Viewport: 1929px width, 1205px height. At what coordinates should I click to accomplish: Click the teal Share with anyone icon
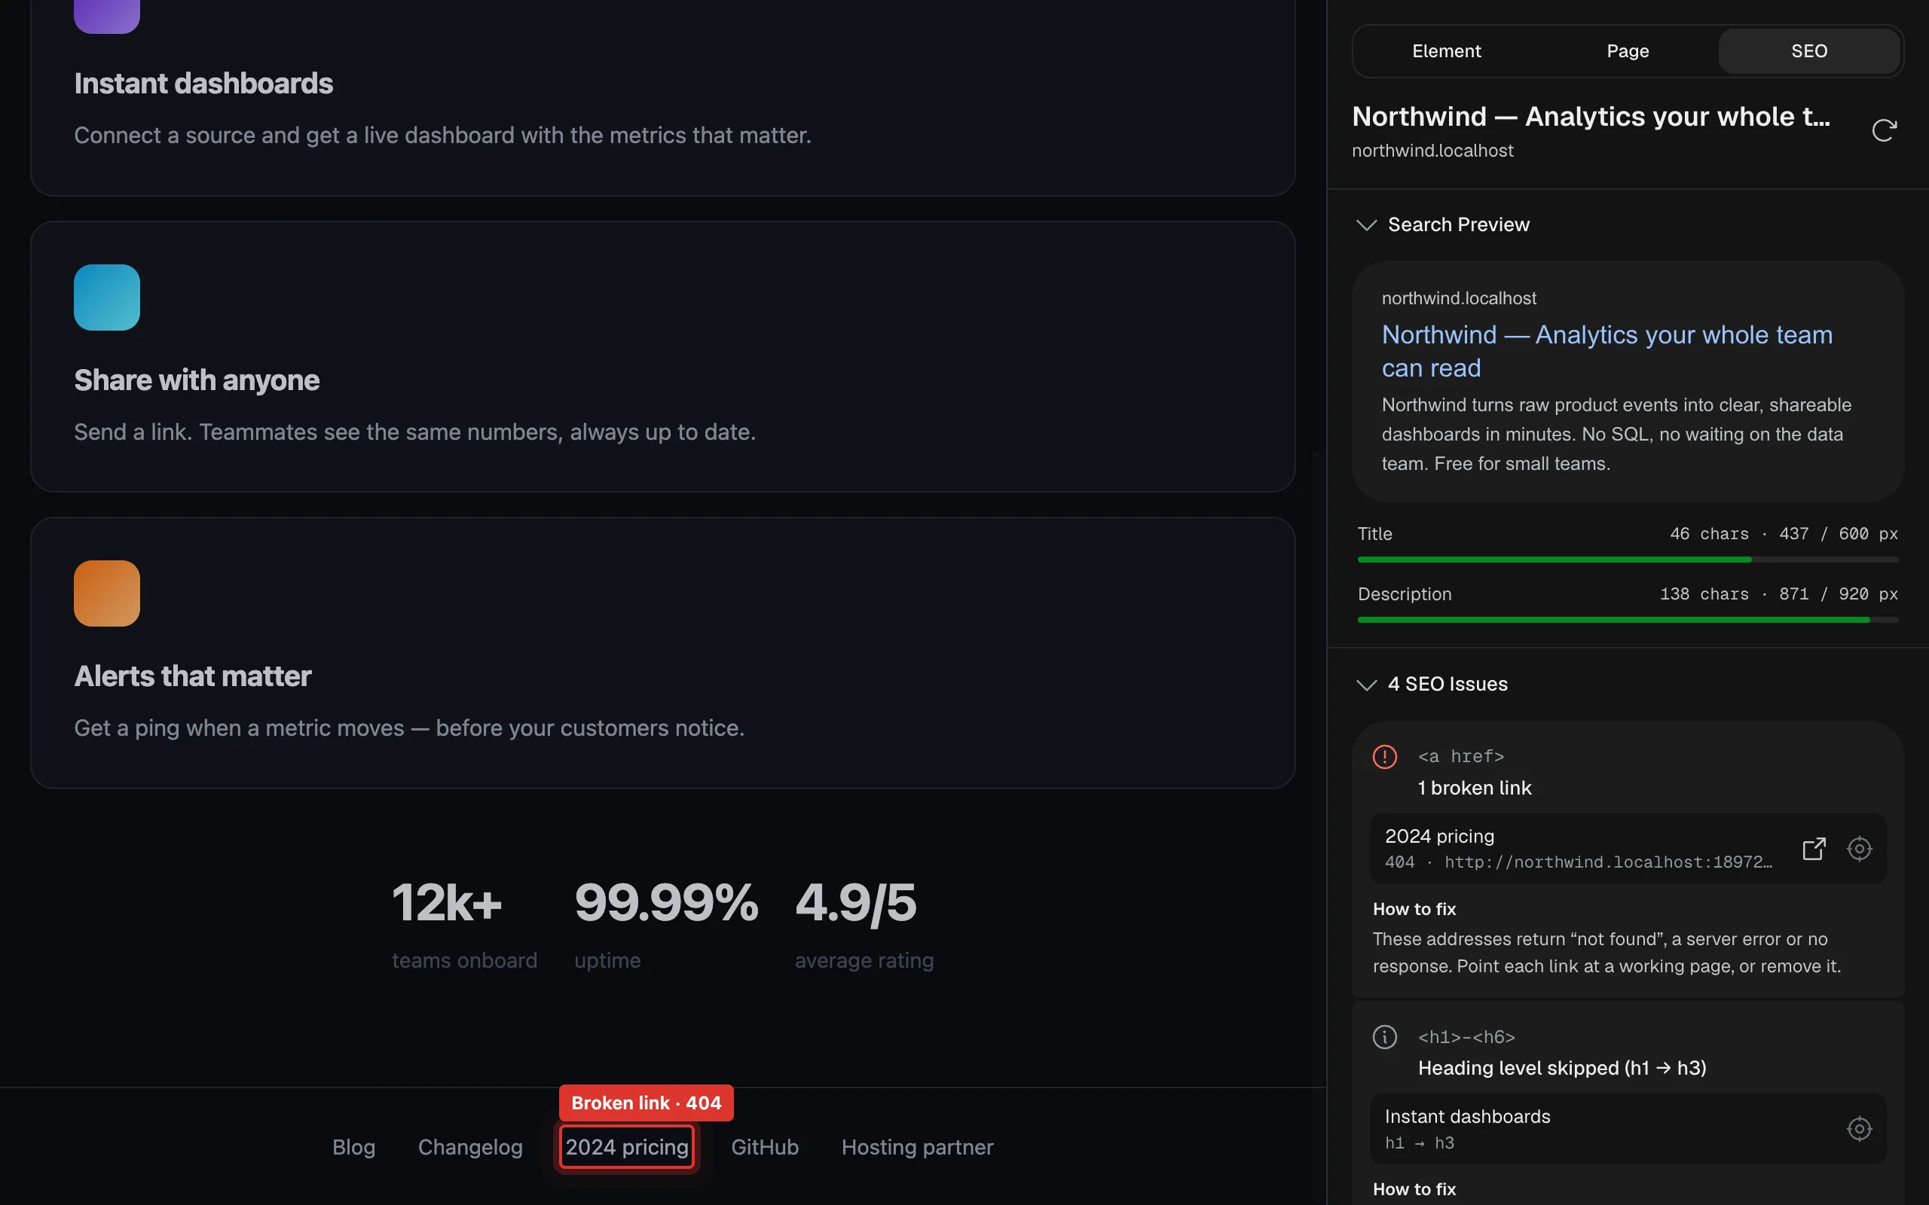coord(107,297)
